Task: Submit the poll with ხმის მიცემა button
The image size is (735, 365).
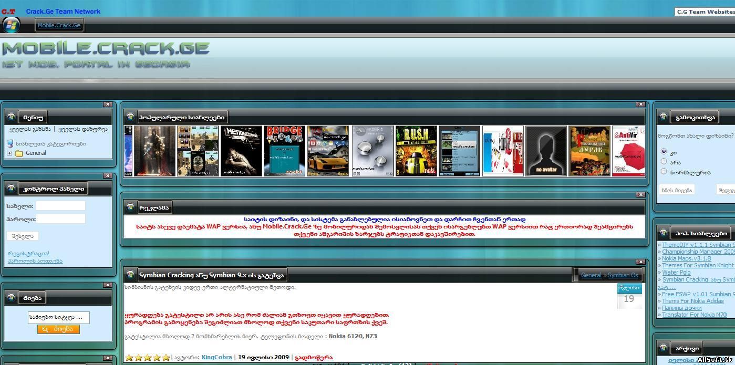Action: pyautogui.click(x=677, y=190)
